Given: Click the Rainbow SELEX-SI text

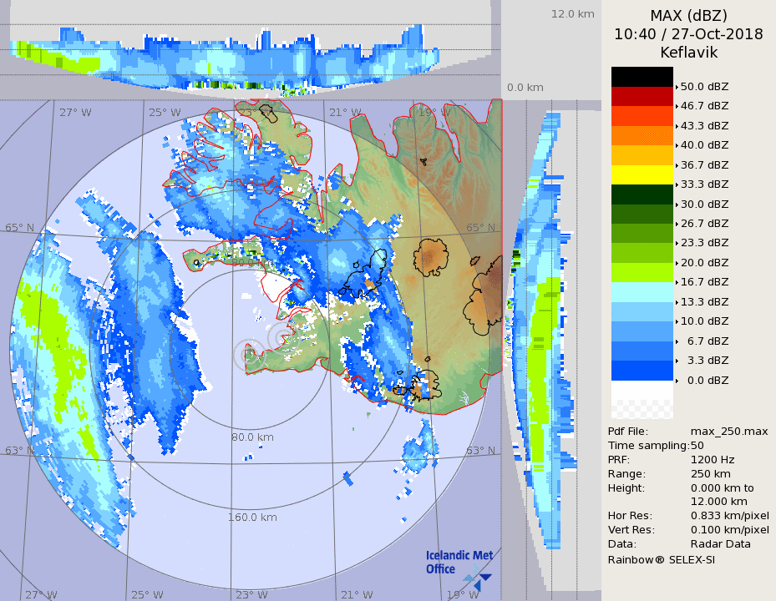Looking at the screenshot, I should coord(661,558).
